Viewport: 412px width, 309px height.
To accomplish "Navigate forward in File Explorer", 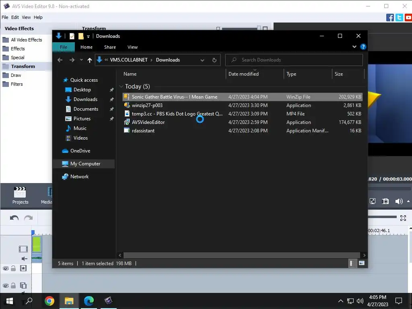I will [72, 60].
